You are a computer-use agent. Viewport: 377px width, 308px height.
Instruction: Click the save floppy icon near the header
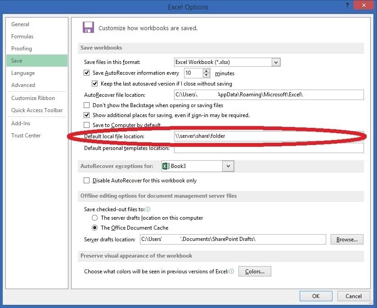(x=88, y=27)
